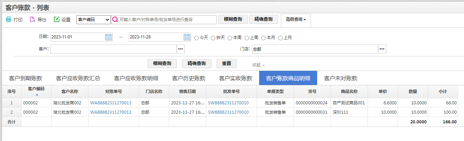The image size is (464, 141).
Task: Select the 本周 radio option
Action: coord(230,38)
